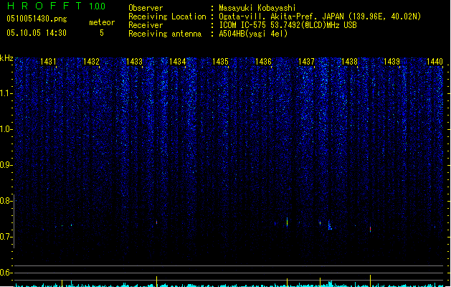
Task: Click the kHz axis unit label
Action: (6, 58)
